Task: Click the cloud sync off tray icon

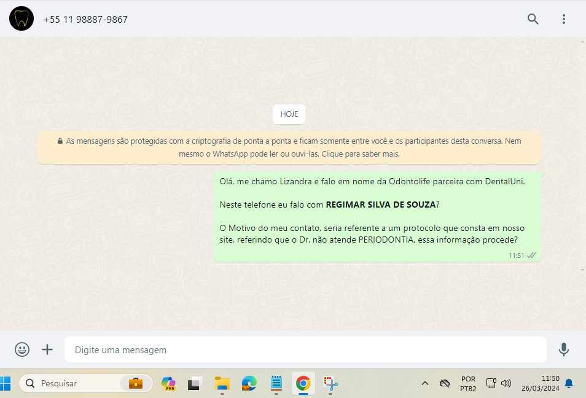Action: (x=444, y=383)
